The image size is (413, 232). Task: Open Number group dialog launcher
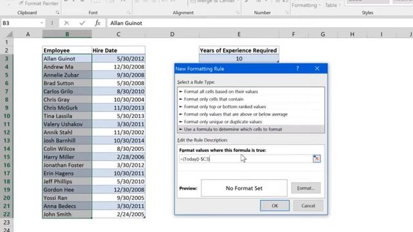(287, 13)
